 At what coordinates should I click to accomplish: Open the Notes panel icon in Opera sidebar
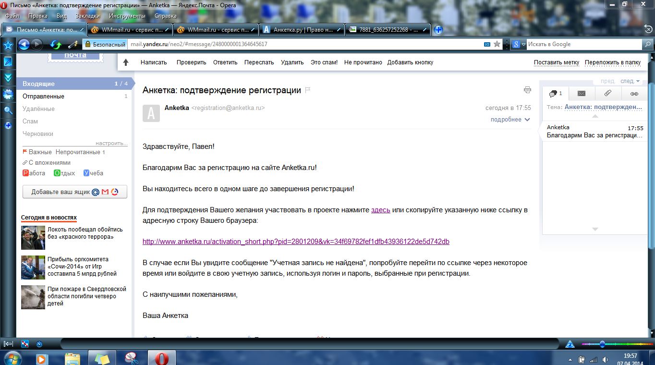point(8,61)
